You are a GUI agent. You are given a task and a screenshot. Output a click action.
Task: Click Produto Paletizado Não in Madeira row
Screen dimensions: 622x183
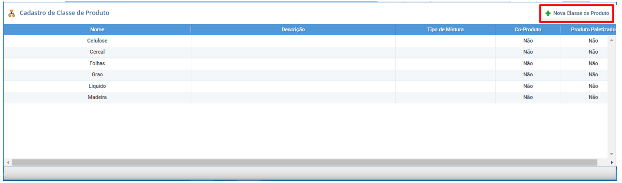coord(593,97)
